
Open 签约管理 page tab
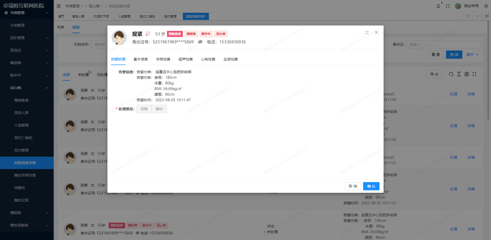(x=170, y=17)
